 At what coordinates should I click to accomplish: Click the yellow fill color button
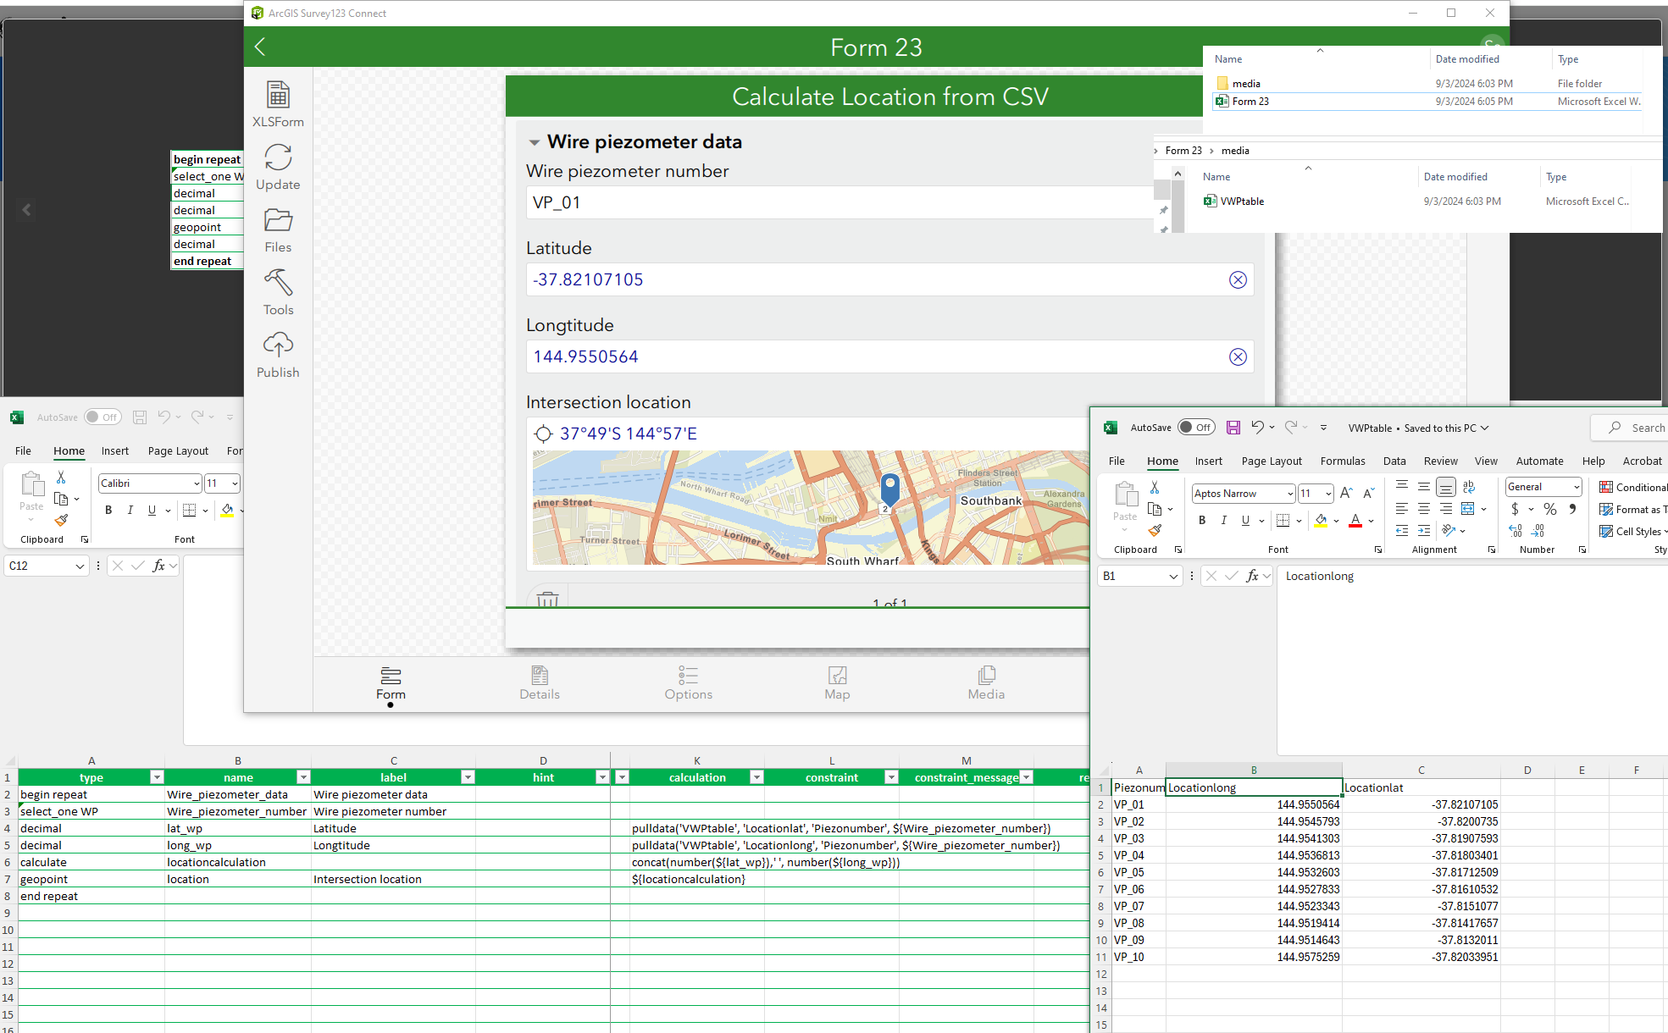coord(1321,521)
